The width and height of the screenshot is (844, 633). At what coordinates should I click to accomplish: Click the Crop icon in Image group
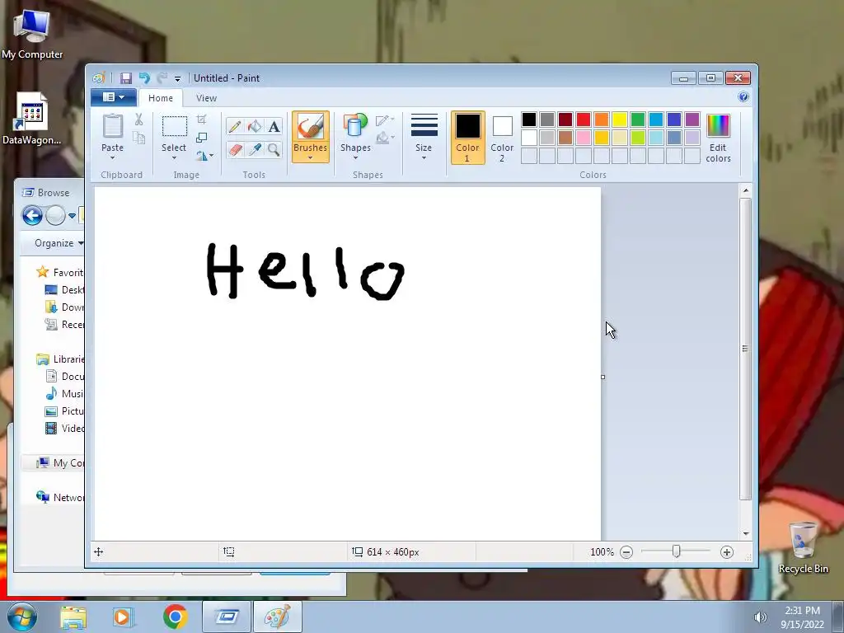(201, 120)
